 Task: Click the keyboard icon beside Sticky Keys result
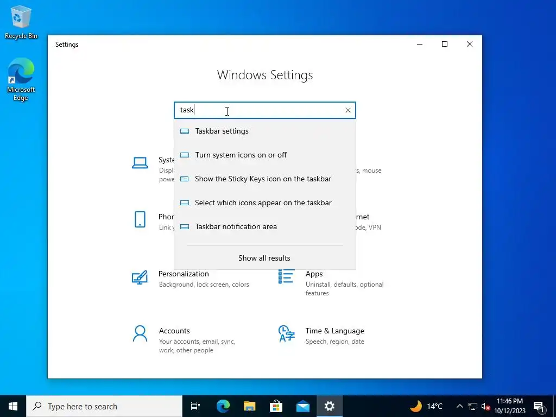point(185,179)
